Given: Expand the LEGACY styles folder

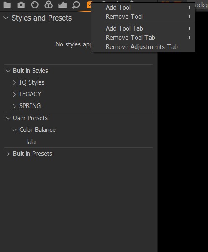Looking at the screenshot, I should 14,94.
